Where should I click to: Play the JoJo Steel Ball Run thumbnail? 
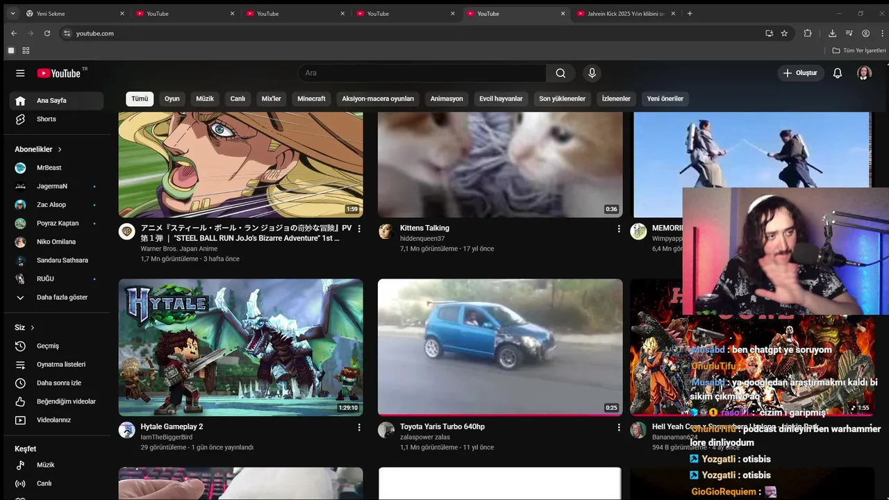point(240,165)
